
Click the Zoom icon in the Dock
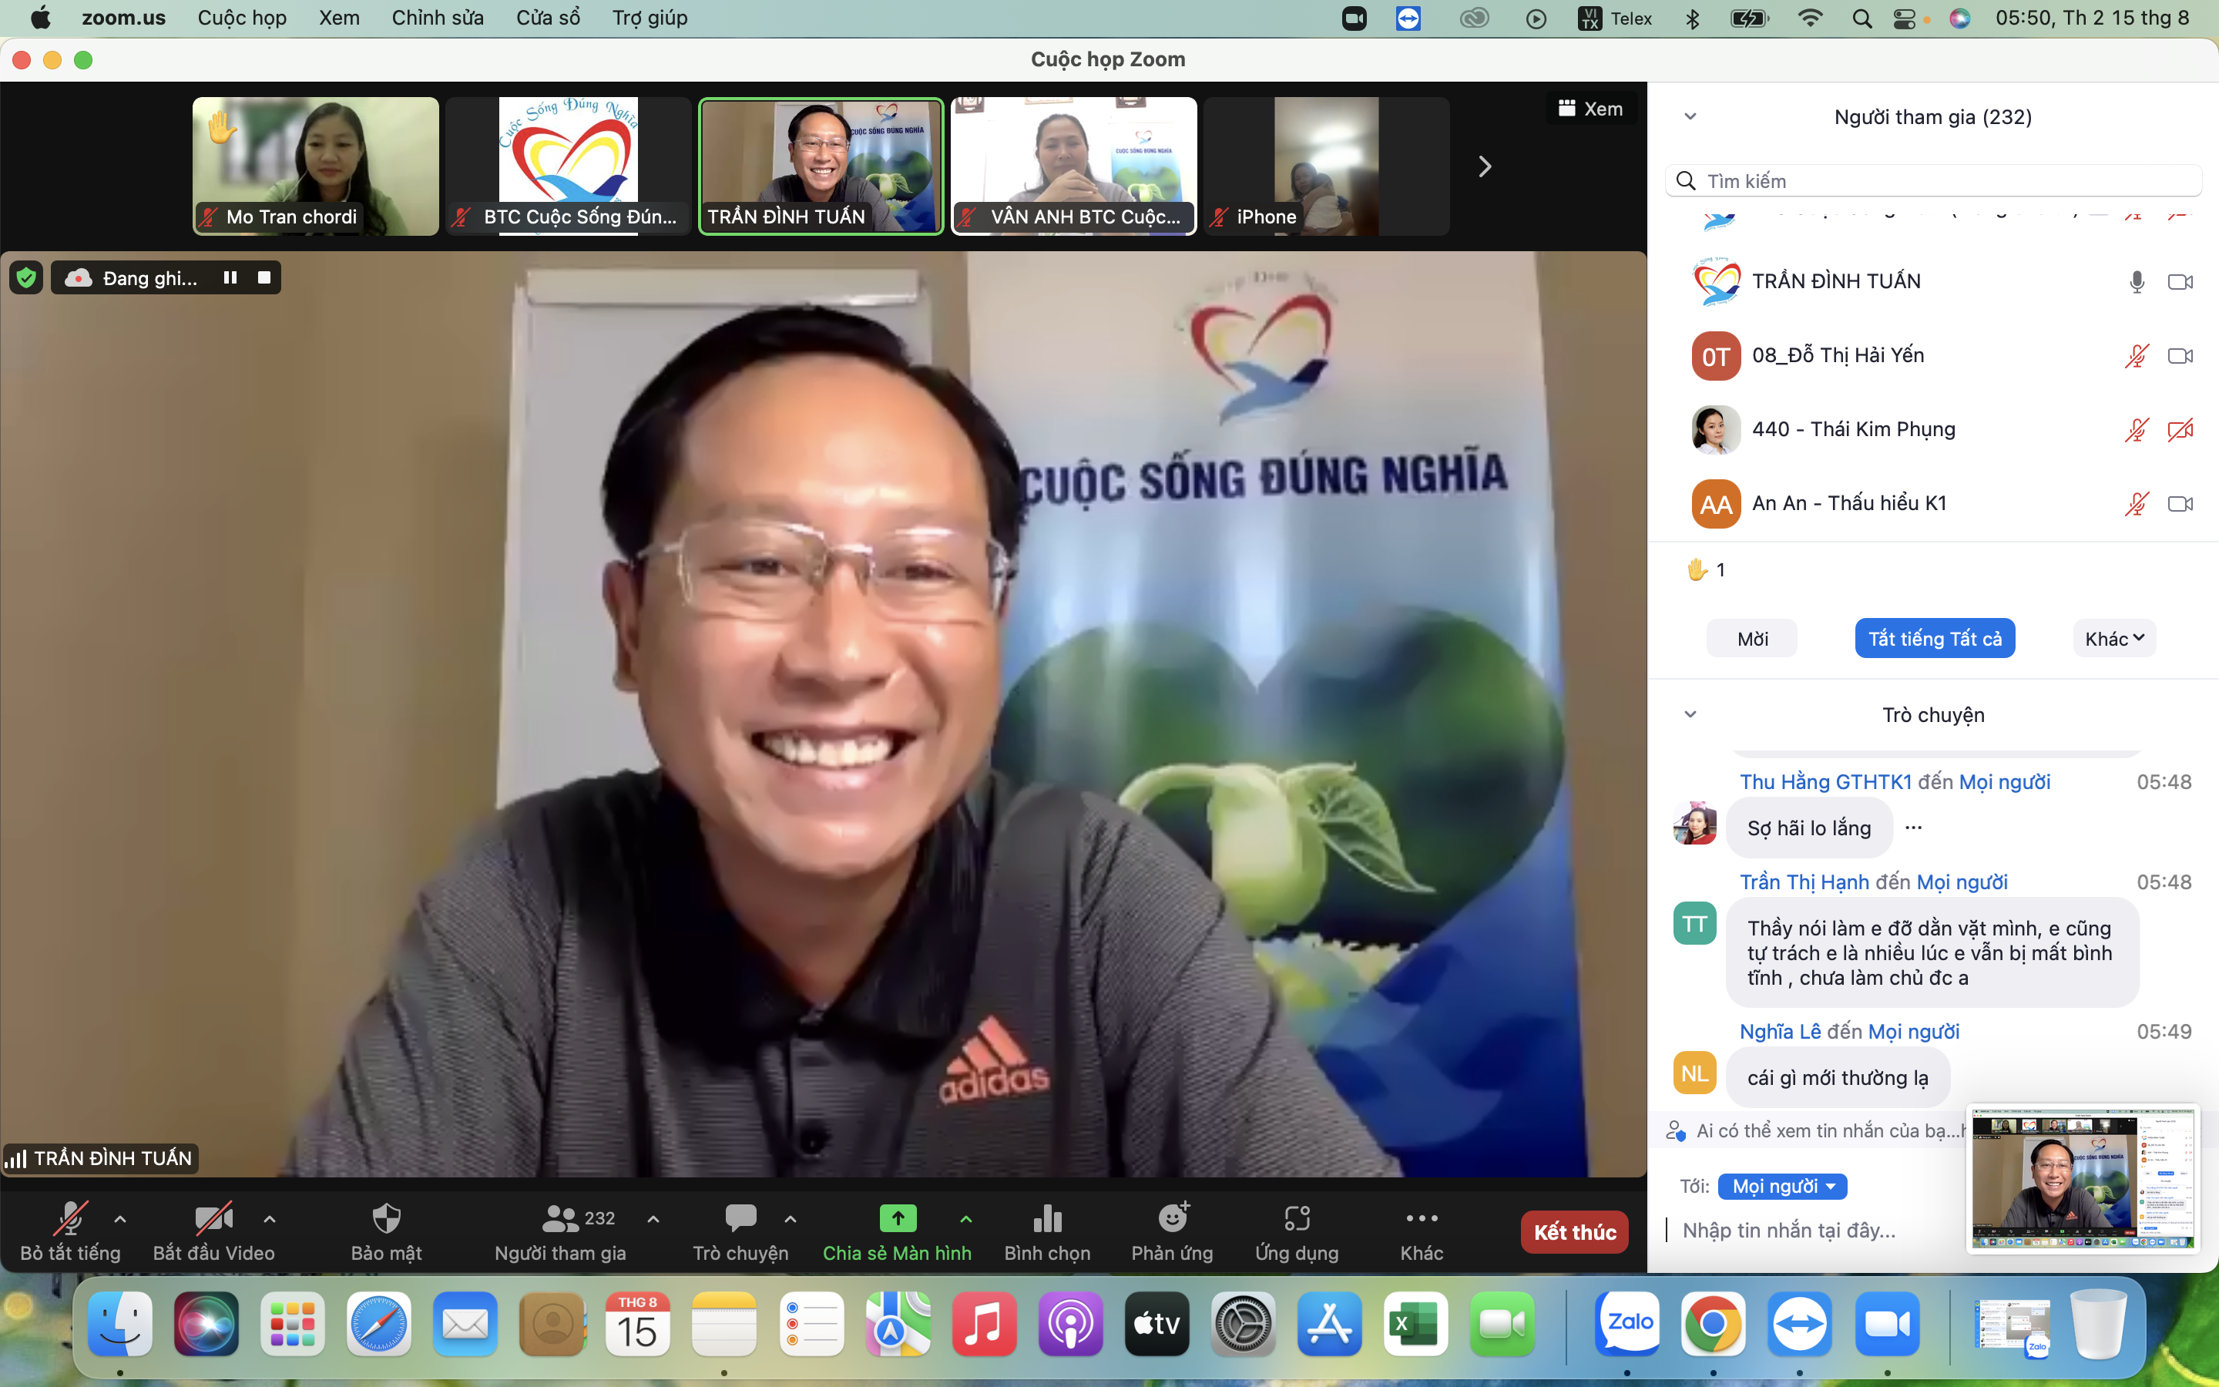pyautogui.click(x=1887, y=1324)
